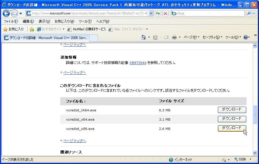259x164 pixels.
Task: Open the 編集(E) menu
Action: pos(28,21)
